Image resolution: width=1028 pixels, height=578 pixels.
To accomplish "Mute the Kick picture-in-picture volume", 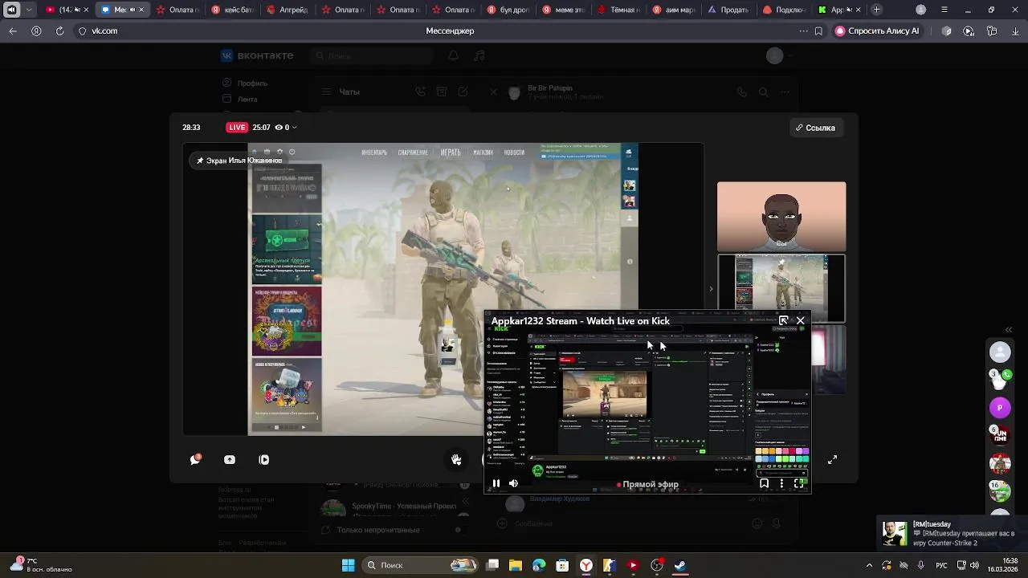I will (x=514, y=483).
